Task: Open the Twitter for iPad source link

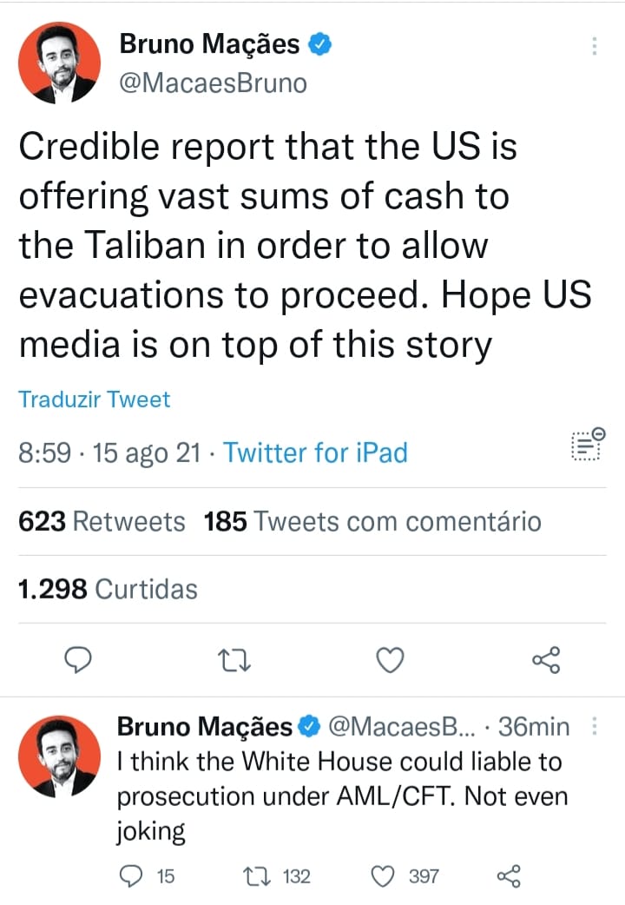Action: pyautogui.click(x=315, y=452)
